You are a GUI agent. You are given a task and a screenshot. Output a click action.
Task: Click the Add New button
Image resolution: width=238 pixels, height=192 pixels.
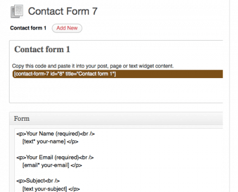click(x=67, y=28)
